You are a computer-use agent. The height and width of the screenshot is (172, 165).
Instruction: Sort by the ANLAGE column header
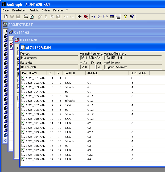107,73
